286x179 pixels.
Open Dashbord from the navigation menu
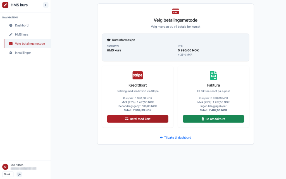point(22,25)
